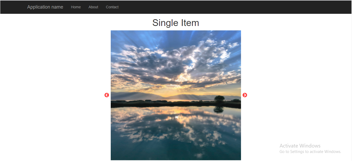Open the Contact page link
The height and width of the screenshot is (161, 352).
coord(112,7)
